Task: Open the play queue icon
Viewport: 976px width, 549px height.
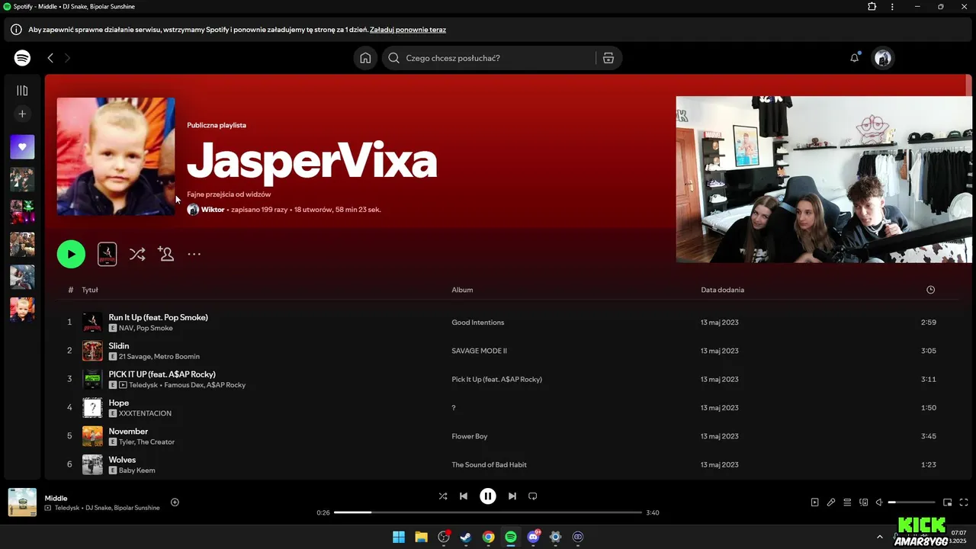Action: click(847, 502)
